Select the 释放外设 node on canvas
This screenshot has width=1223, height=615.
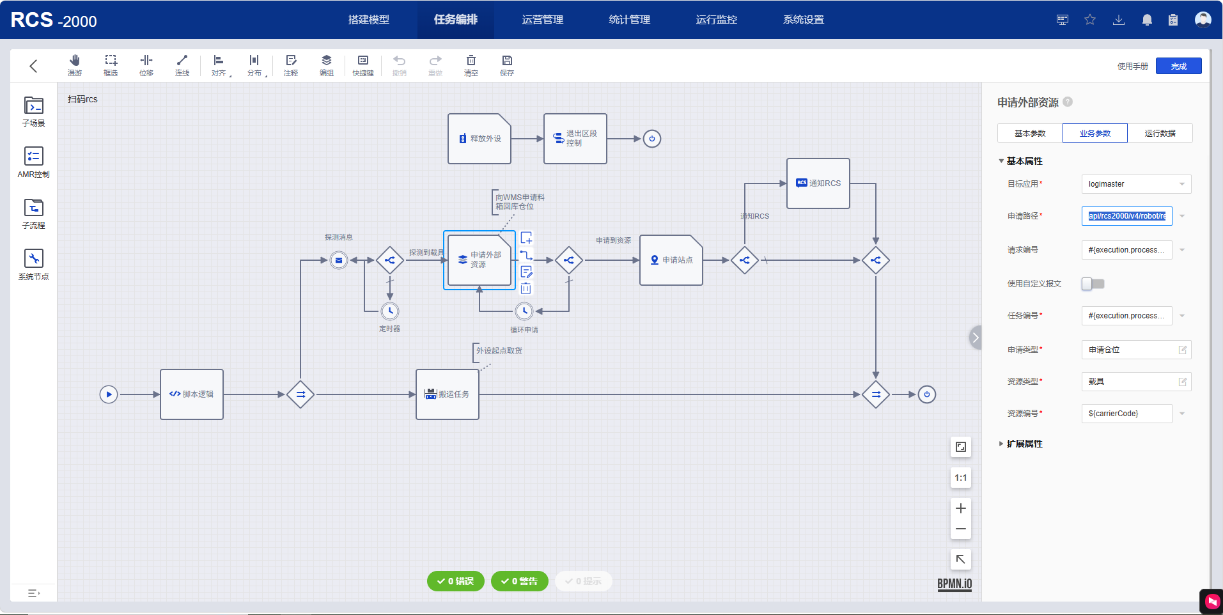tap(479, 139)
